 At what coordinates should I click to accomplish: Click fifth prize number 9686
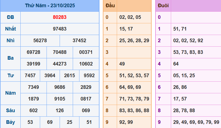60,87
